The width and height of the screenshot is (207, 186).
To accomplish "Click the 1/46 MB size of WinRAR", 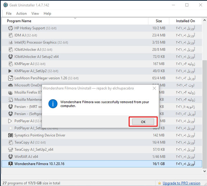I will tap(159, 157).
